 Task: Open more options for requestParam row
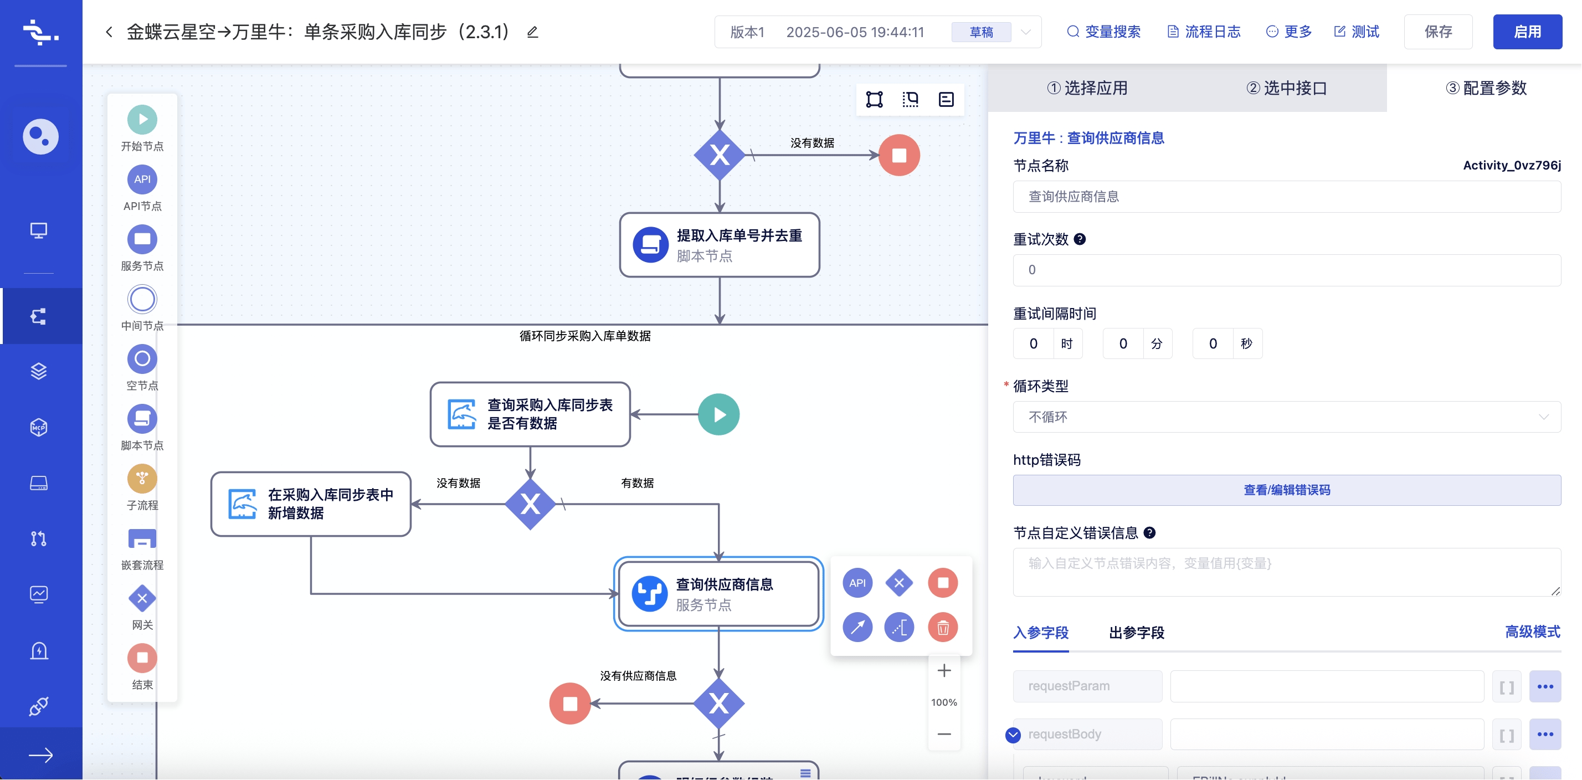(1544, 686)
